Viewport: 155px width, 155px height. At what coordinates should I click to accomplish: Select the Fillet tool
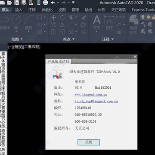[71, 25]
